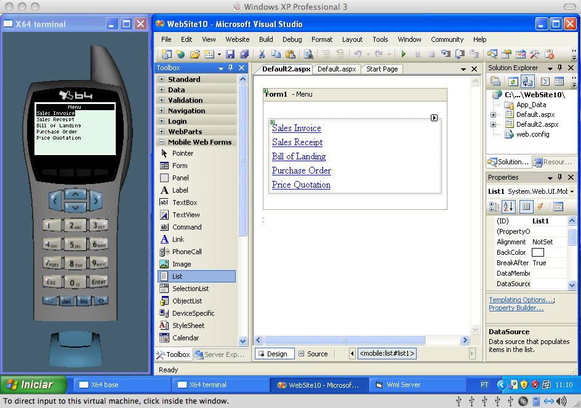Expand the Default.aspx tree node
Image resolution: width=581 pixels, height=408 pixels.
[x=493, y=114]
